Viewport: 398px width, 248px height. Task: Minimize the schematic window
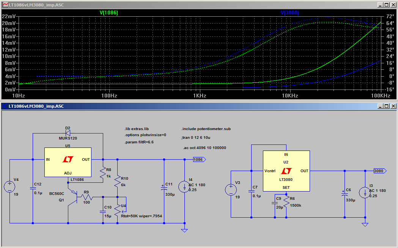(x=380, y=106)
